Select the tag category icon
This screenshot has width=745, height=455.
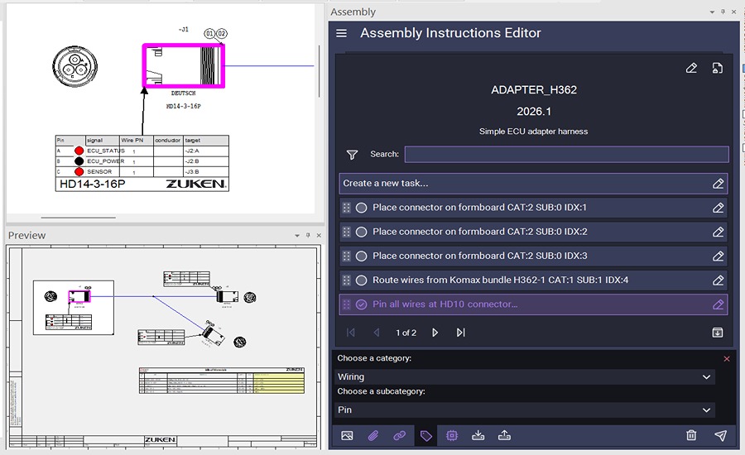[x=426, y=436]
